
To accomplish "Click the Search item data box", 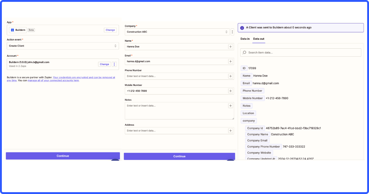I will coord(301,52).
